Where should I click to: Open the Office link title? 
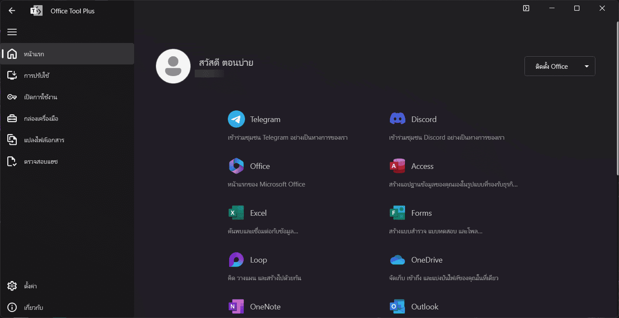260,166
